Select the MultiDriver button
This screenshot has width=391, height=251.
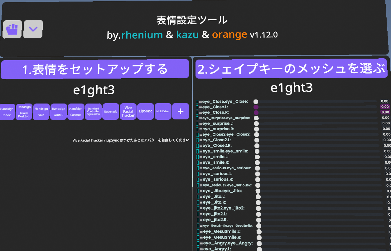[x=163, y=111]
